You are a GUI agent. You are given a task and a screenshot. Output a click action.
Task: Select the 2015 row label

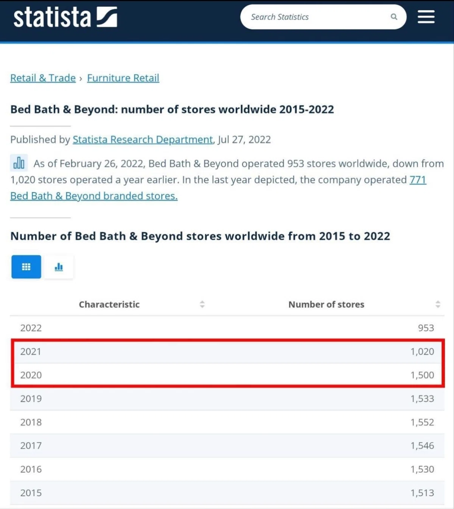(31, 493)
